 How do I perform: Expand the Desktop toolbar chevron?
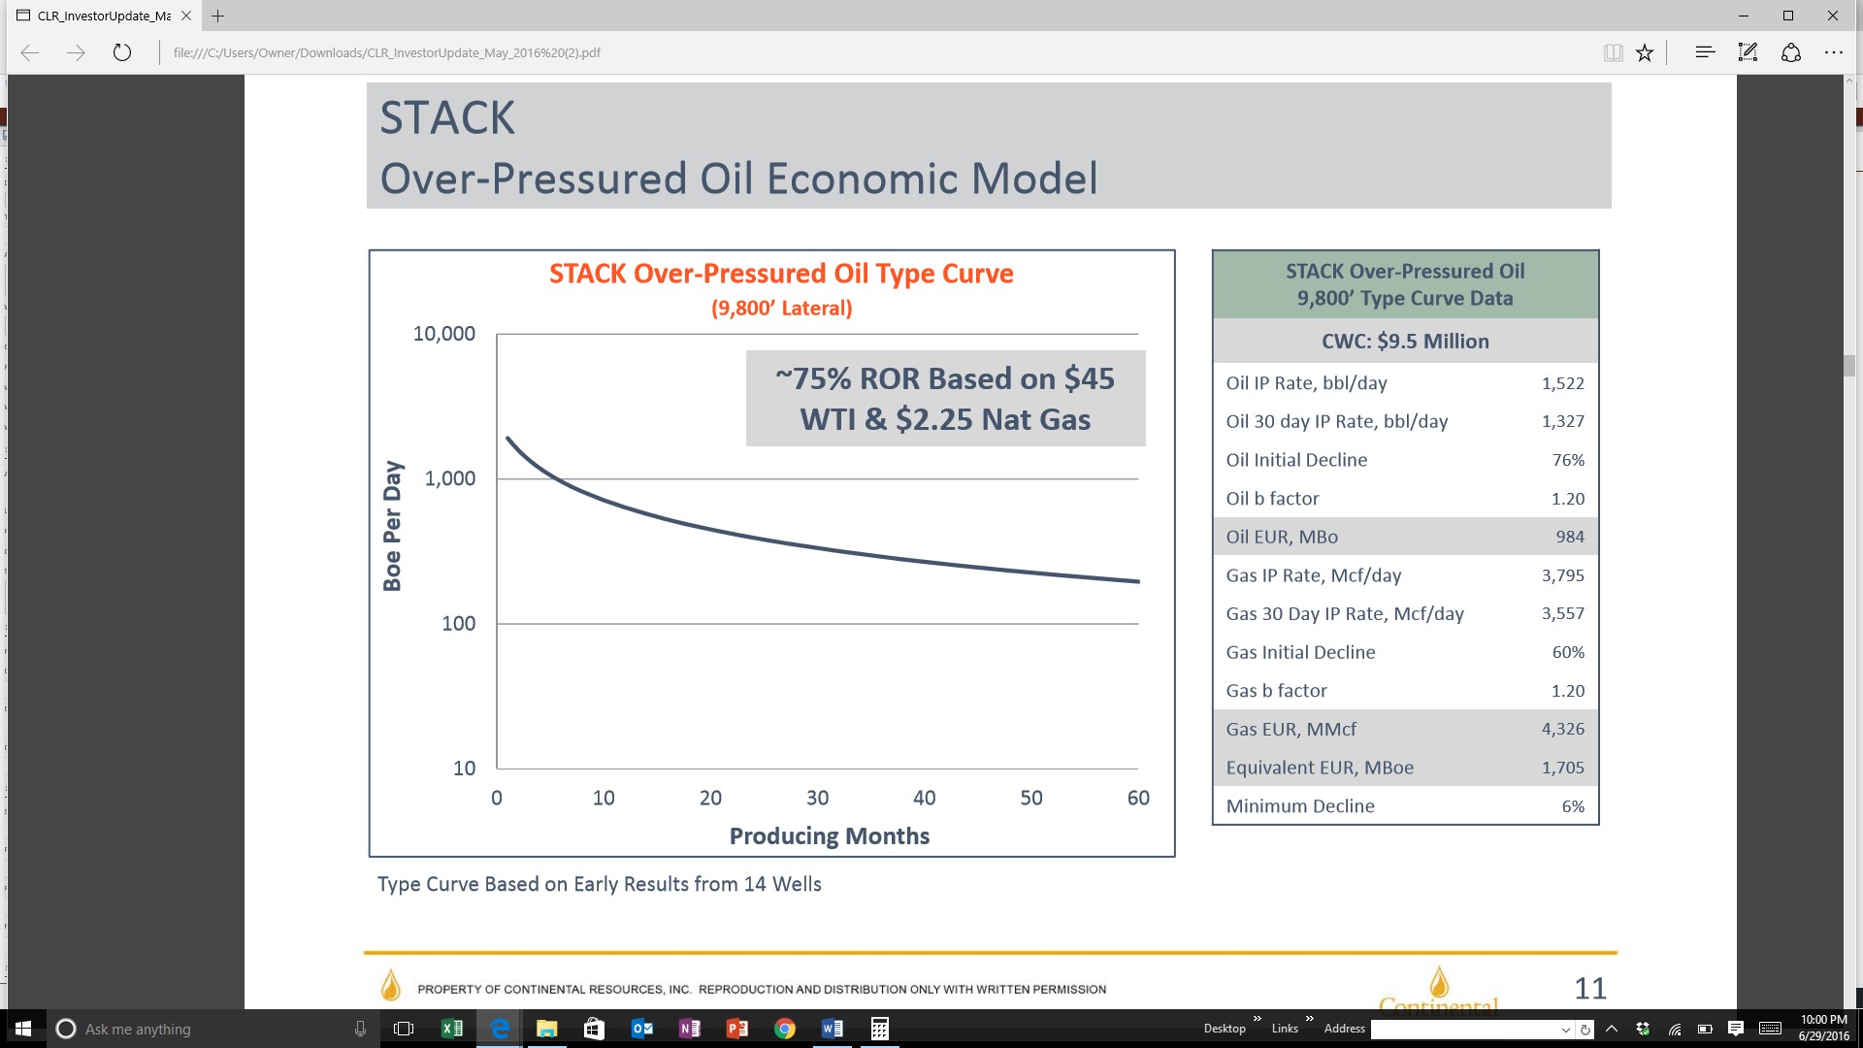[1258, 1019]
